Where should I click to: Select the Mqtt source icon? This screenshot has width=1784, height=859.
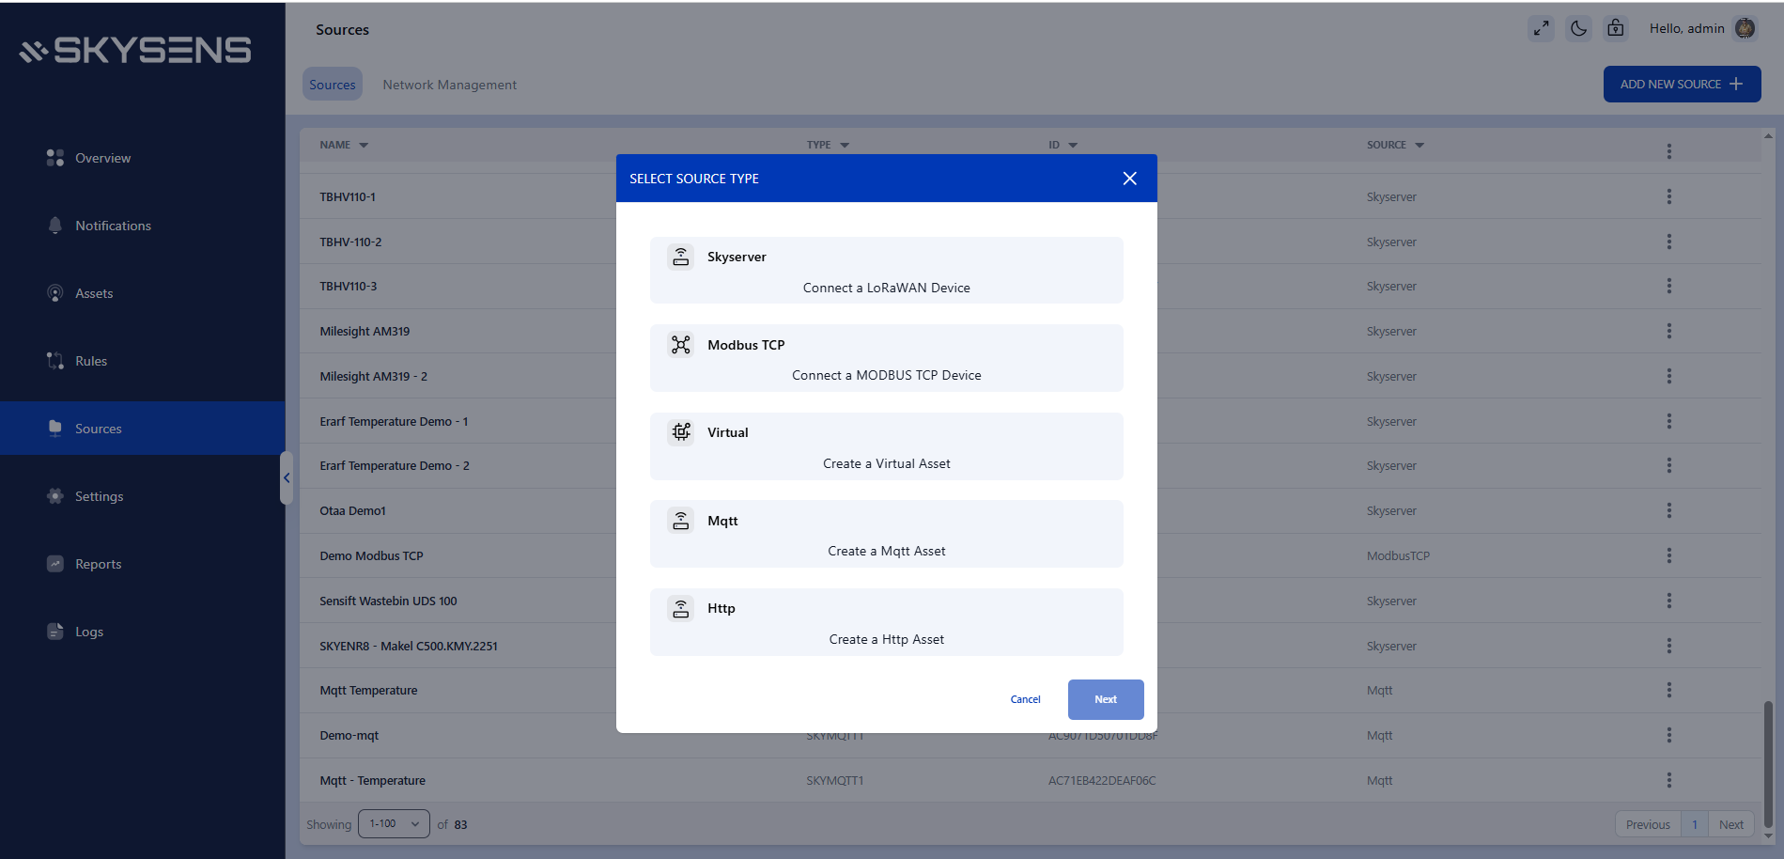point(681,521)
